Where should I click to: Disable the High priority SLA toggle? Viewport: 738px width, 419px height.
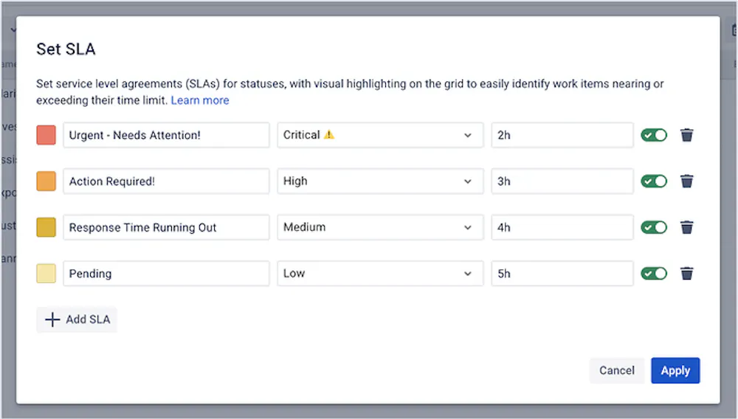coord(654,181)
